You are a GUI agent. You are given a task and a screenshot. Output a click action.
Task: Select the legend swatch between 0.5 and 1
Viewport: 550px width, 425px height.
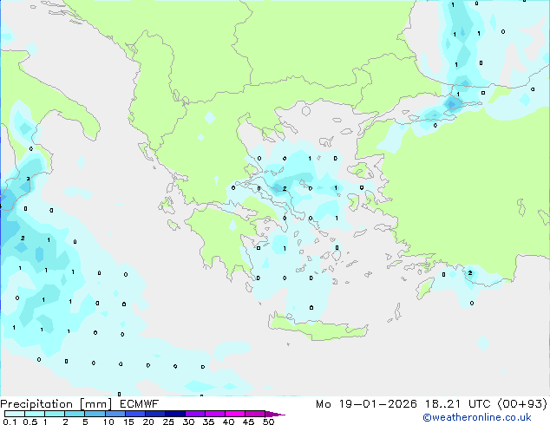pyautogui.click(x=35, y=414)
